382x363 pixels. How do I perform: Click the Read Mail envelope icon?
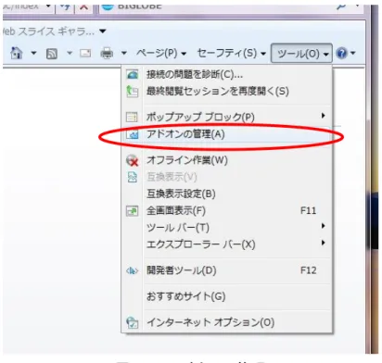click(x=85, y=54)
